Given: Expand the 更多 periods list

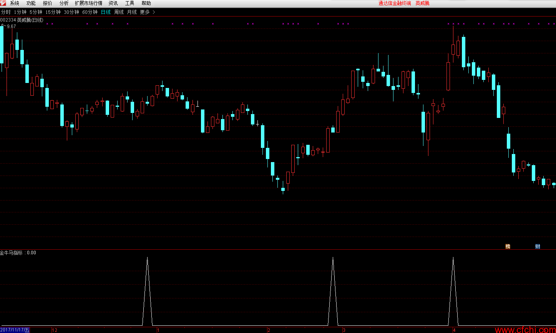Looking at the screenshot, I should pos(148,12).
